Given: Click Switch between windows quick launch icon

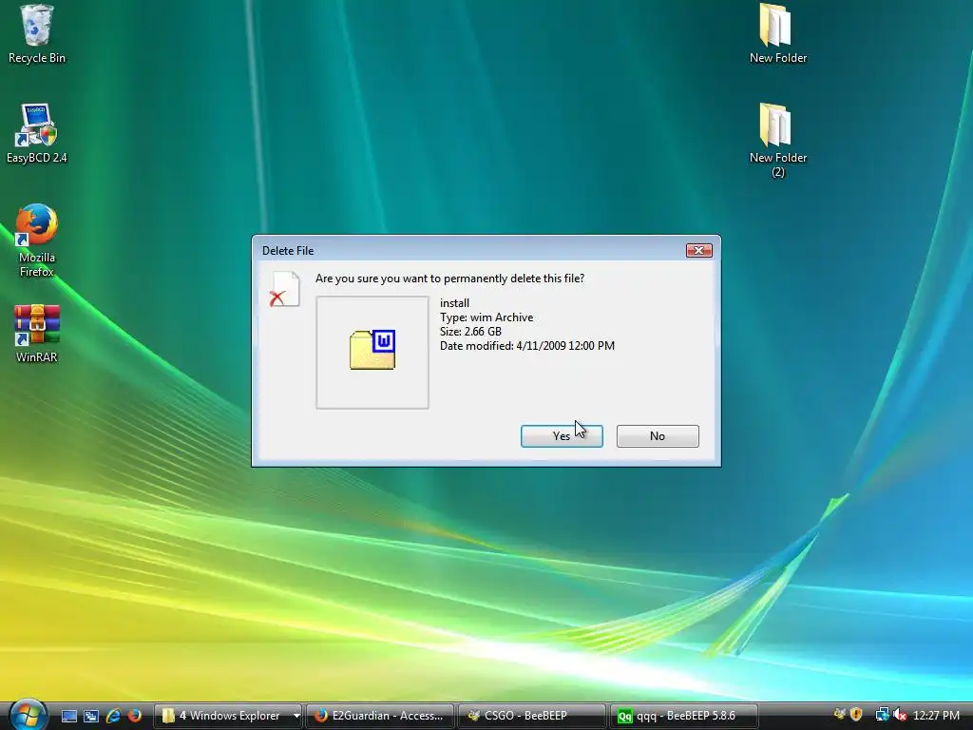Looking at the screenshot, I should point(91,716).
